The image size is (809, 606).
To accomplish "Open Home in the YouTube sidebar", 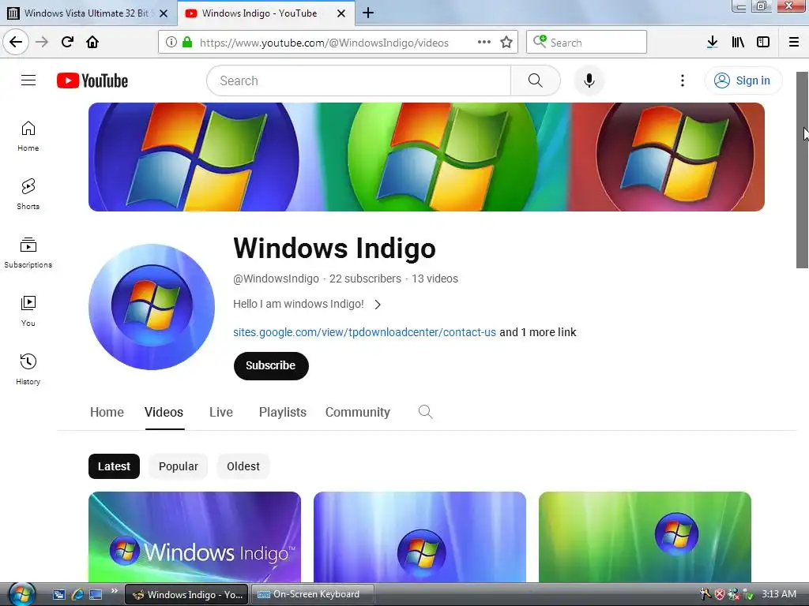I will 28,137.
